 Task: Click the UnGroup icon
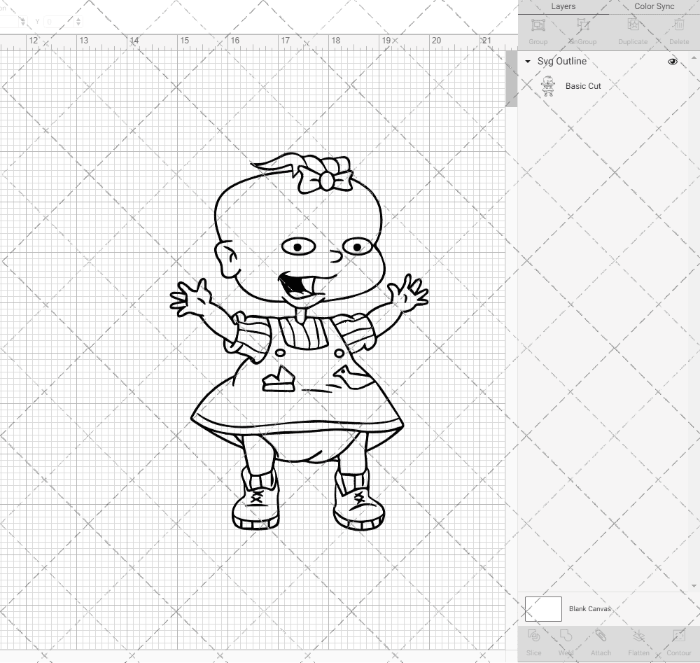click(x=583, y=26)
